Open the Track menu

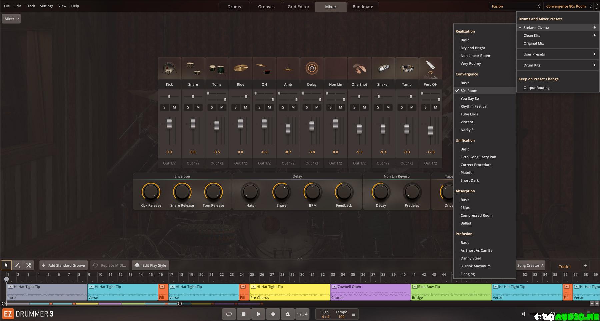click(x=30, y=6)
